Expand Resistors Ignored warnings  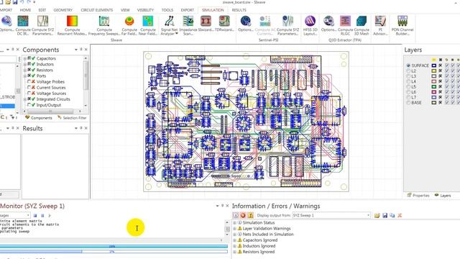click(235, 252)
